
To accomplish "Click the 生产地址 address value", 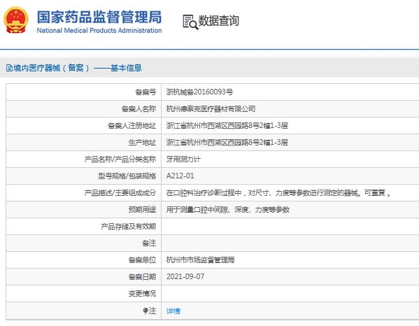I will [227, 143].
